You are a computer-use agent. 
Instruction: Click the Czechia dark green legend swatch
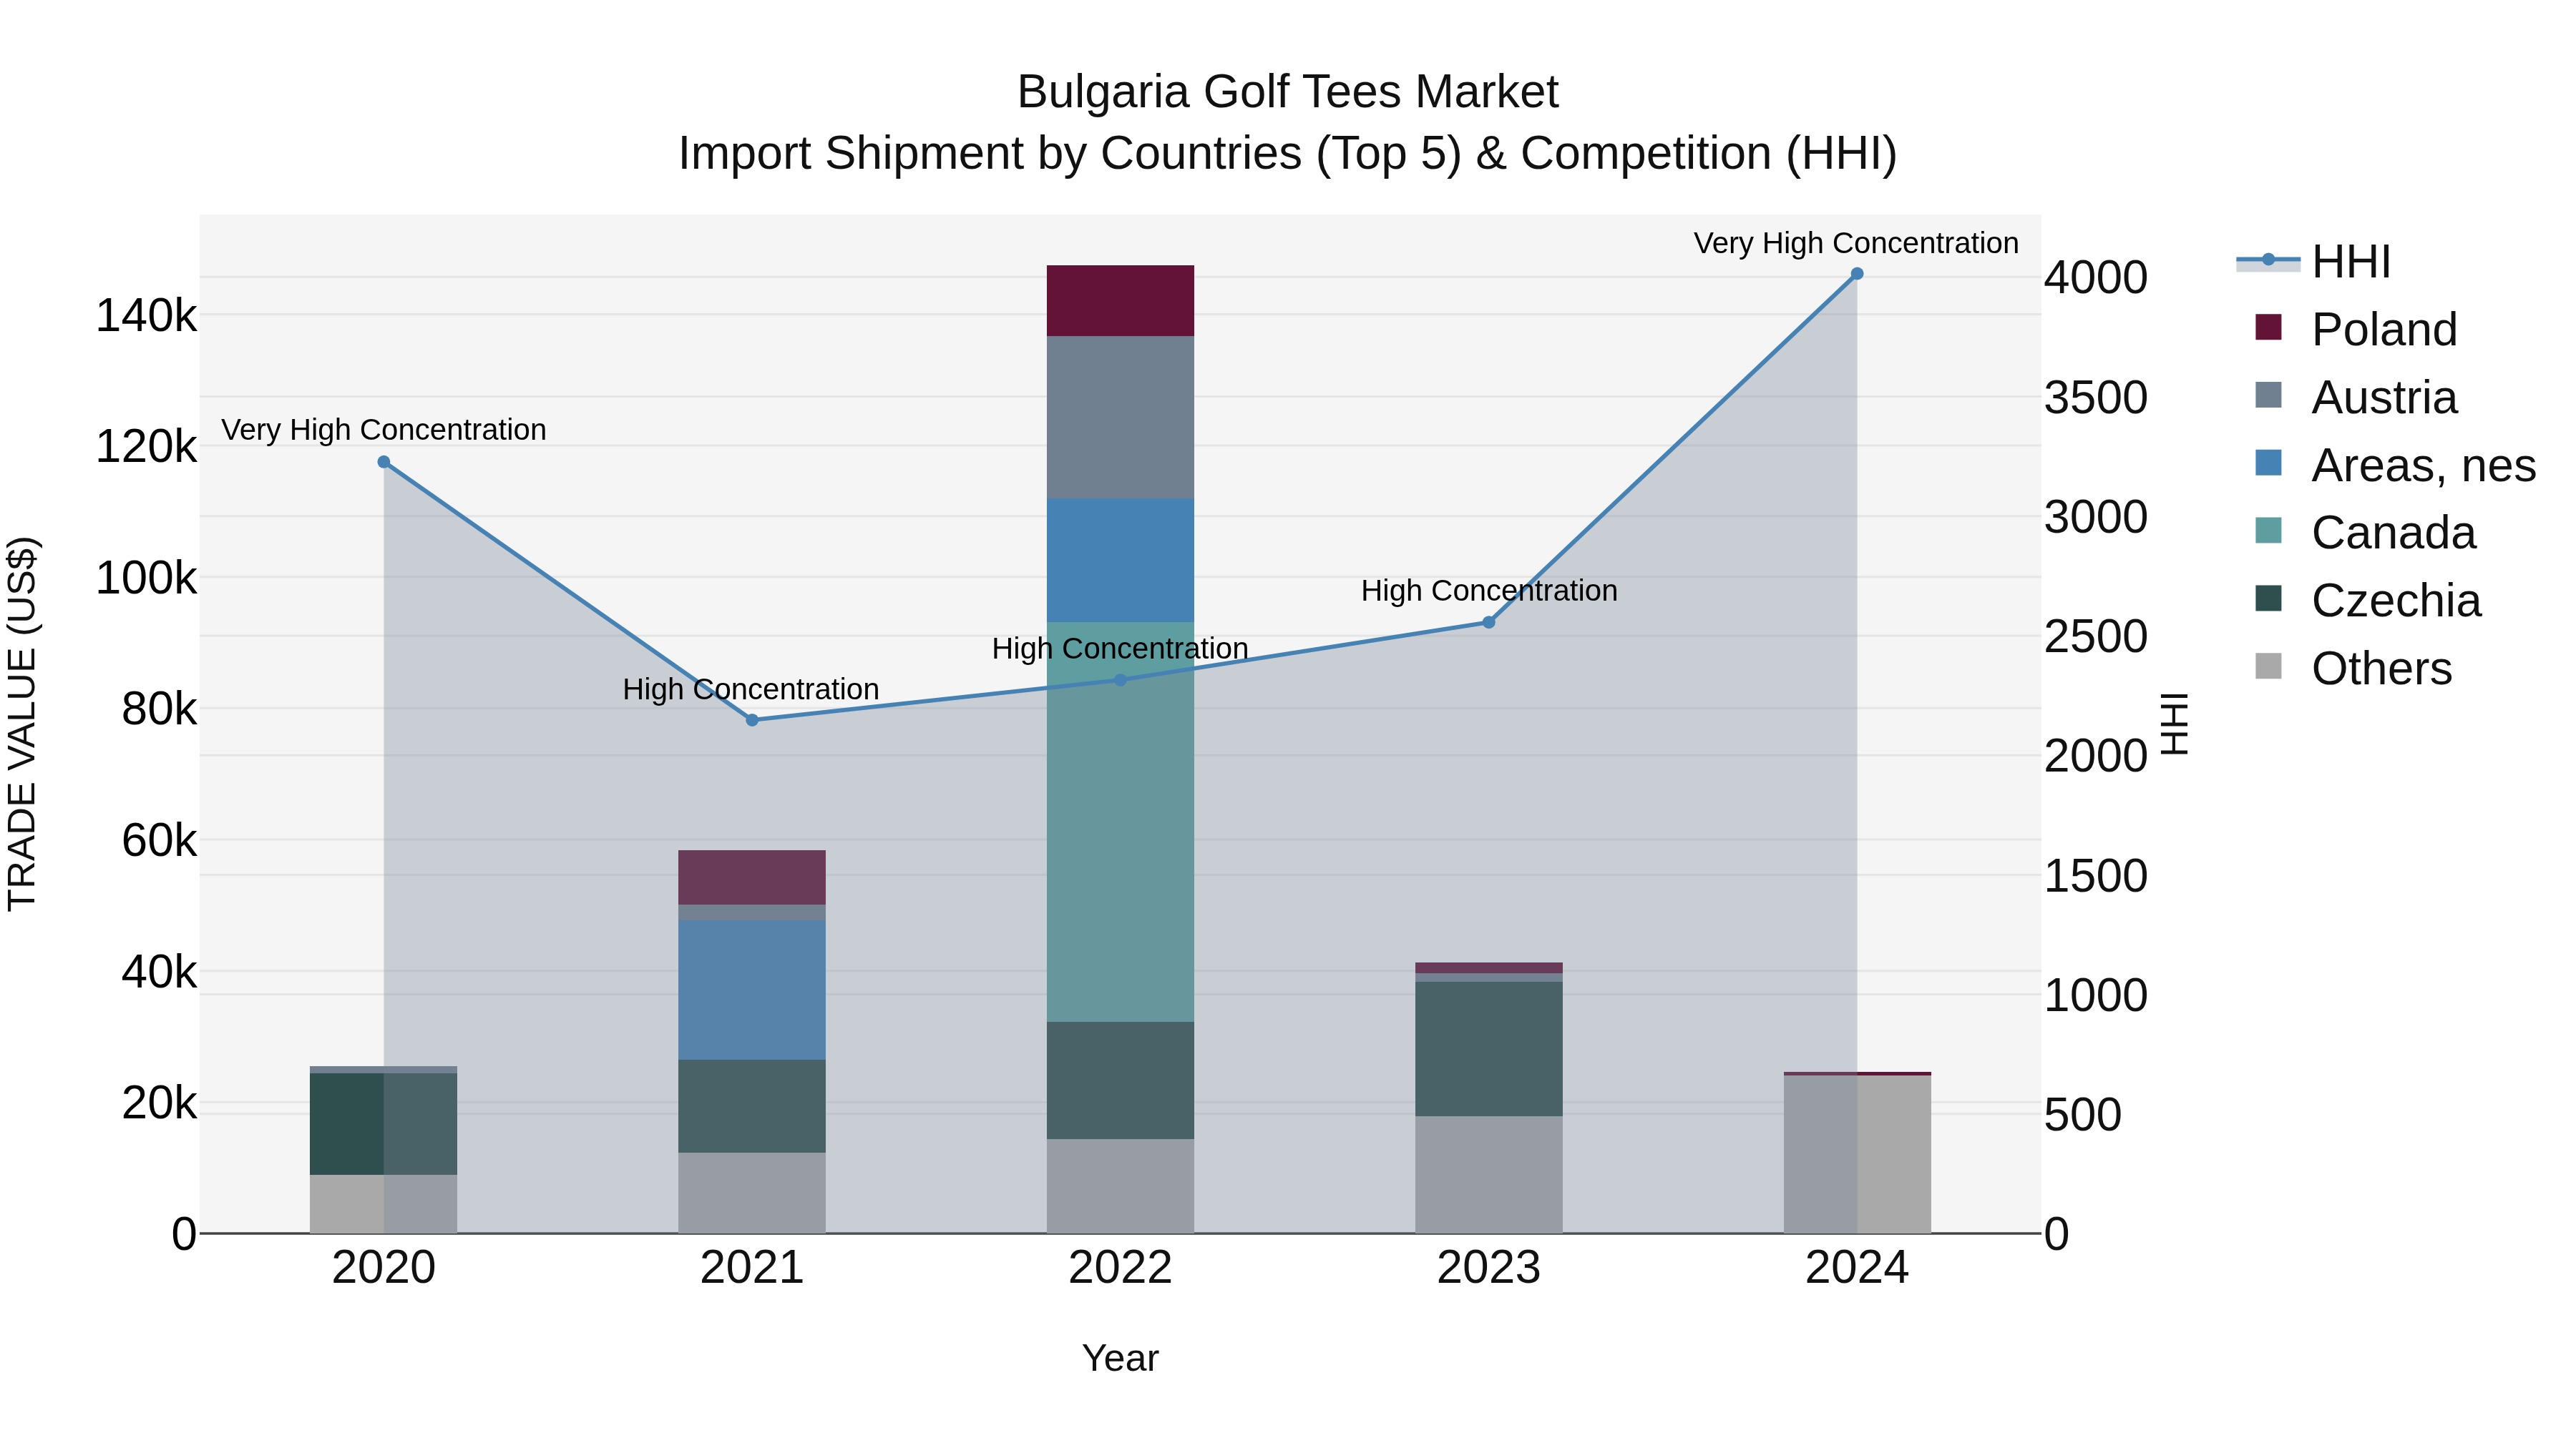[2269, 598]
